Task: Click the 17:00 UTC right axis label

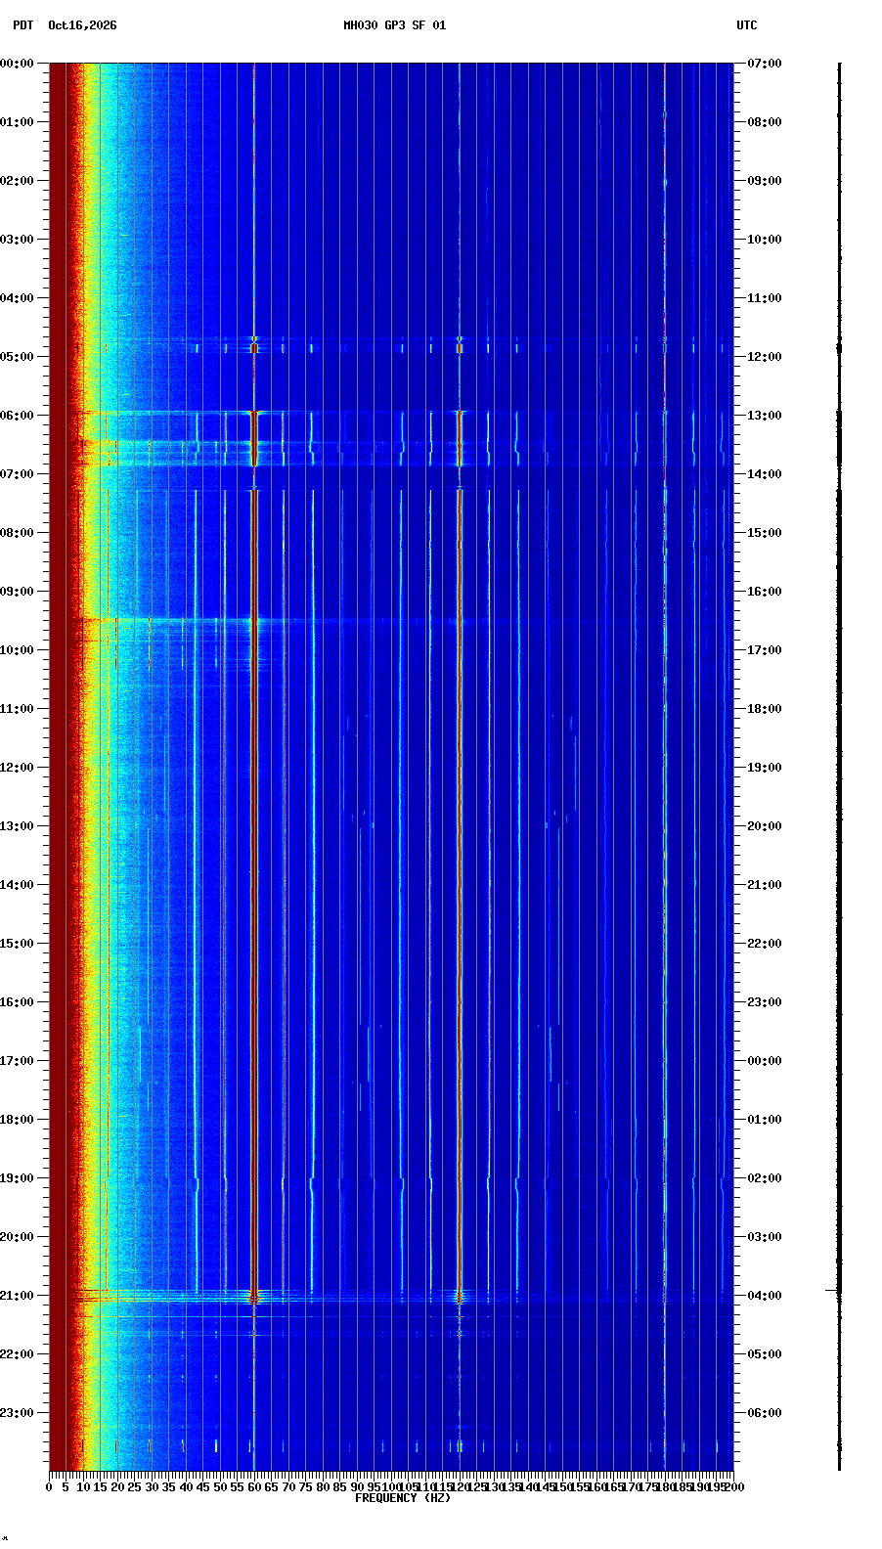Action: [765, 650]
